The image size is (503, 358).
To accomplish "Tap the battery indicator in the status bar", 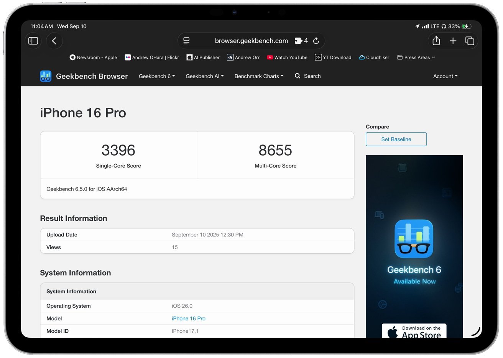I will click(467, 26).
